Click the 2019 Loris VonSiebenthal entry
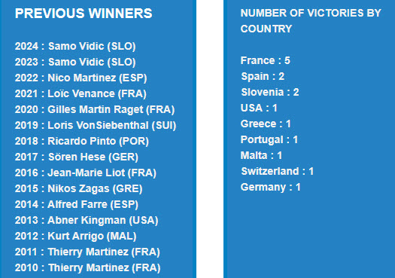Viewport: 395px width, 278px height. [96, 126]
